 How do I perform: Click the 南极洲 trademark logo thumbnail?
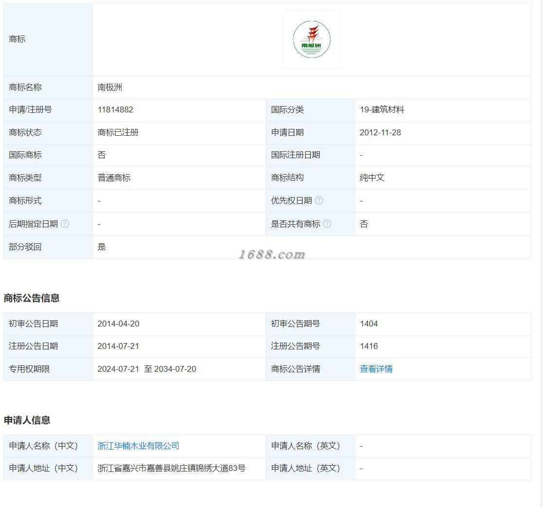pos(312,39)
